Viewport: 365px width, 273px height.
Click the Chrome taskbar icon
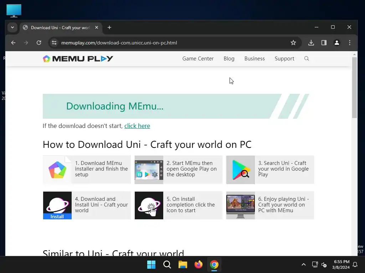214,264
